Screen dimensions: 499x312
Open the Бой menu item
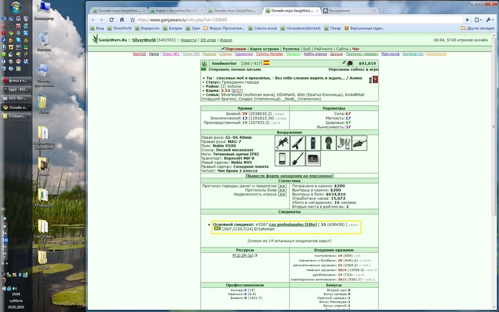(306, 49)
